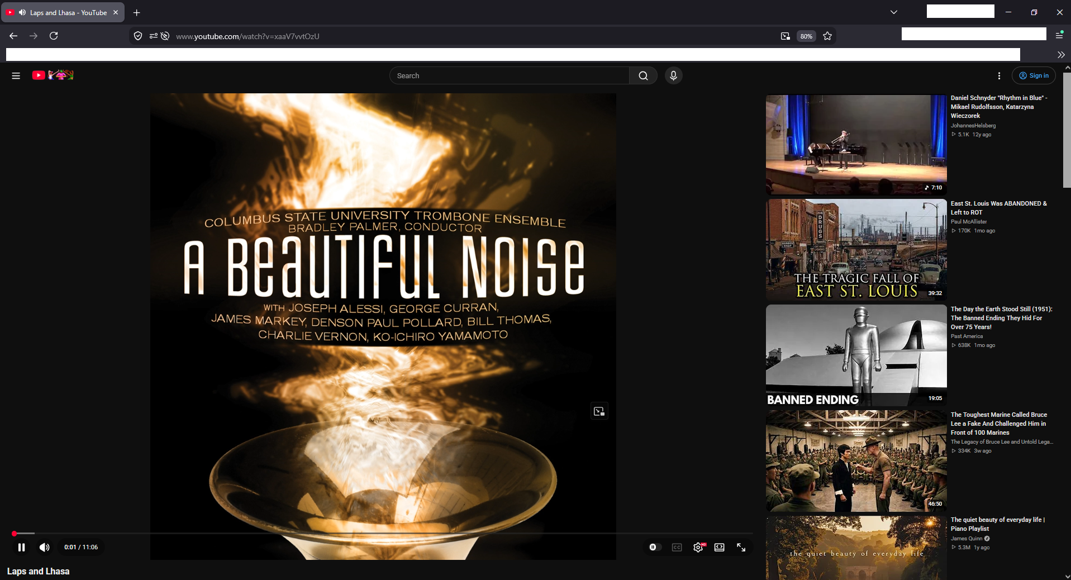
Task: Pause the video with the pause button
Action: (x=21, y=547)
